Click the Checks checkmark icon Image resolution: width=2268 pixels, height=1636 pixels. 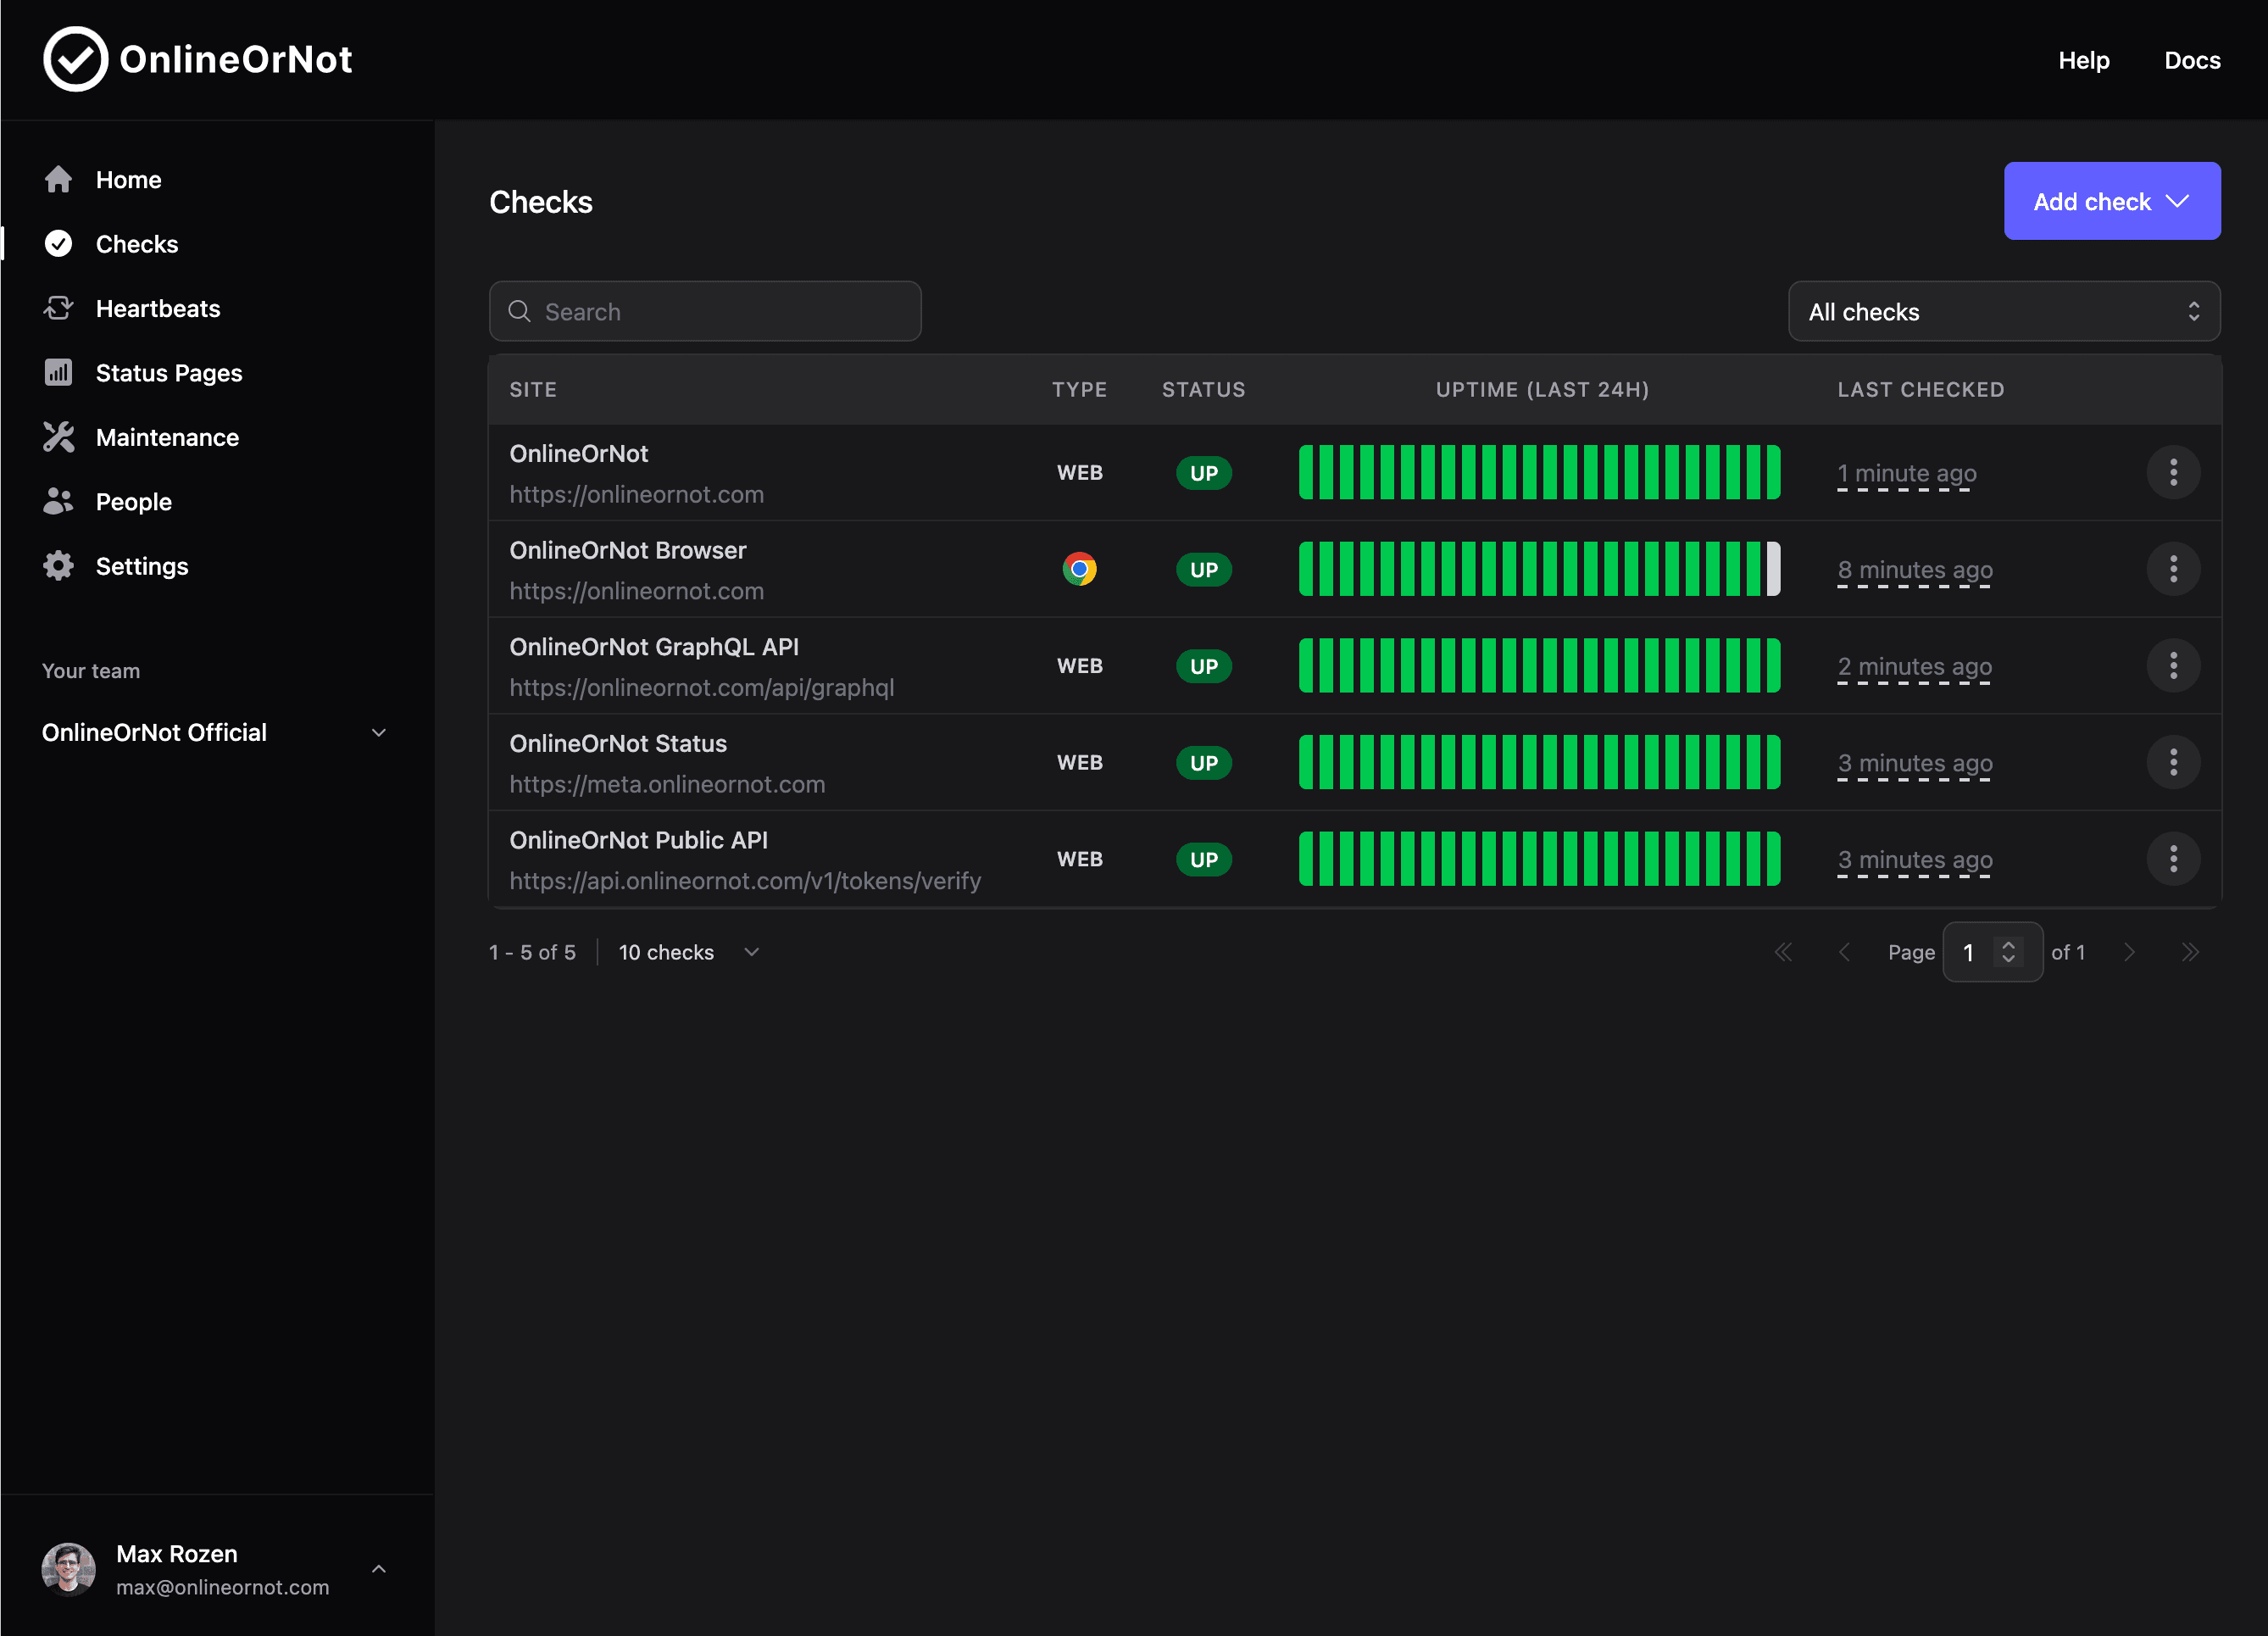pyautogui.click(x=58, y=243)
